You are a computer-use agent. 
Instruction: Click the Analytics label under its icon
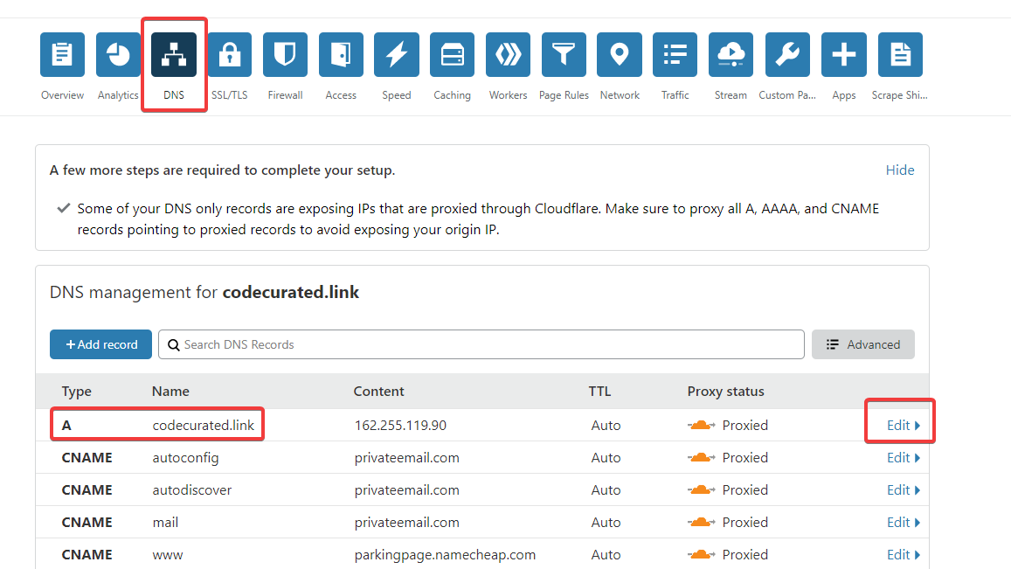(118, 94)
